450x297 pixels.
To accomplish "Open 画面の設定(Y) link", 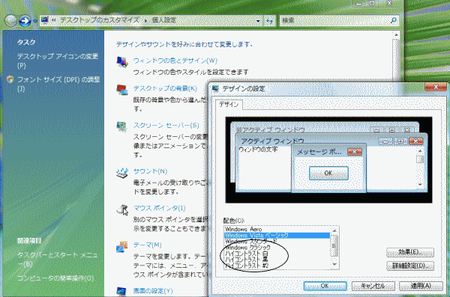I will click(153, 291).
